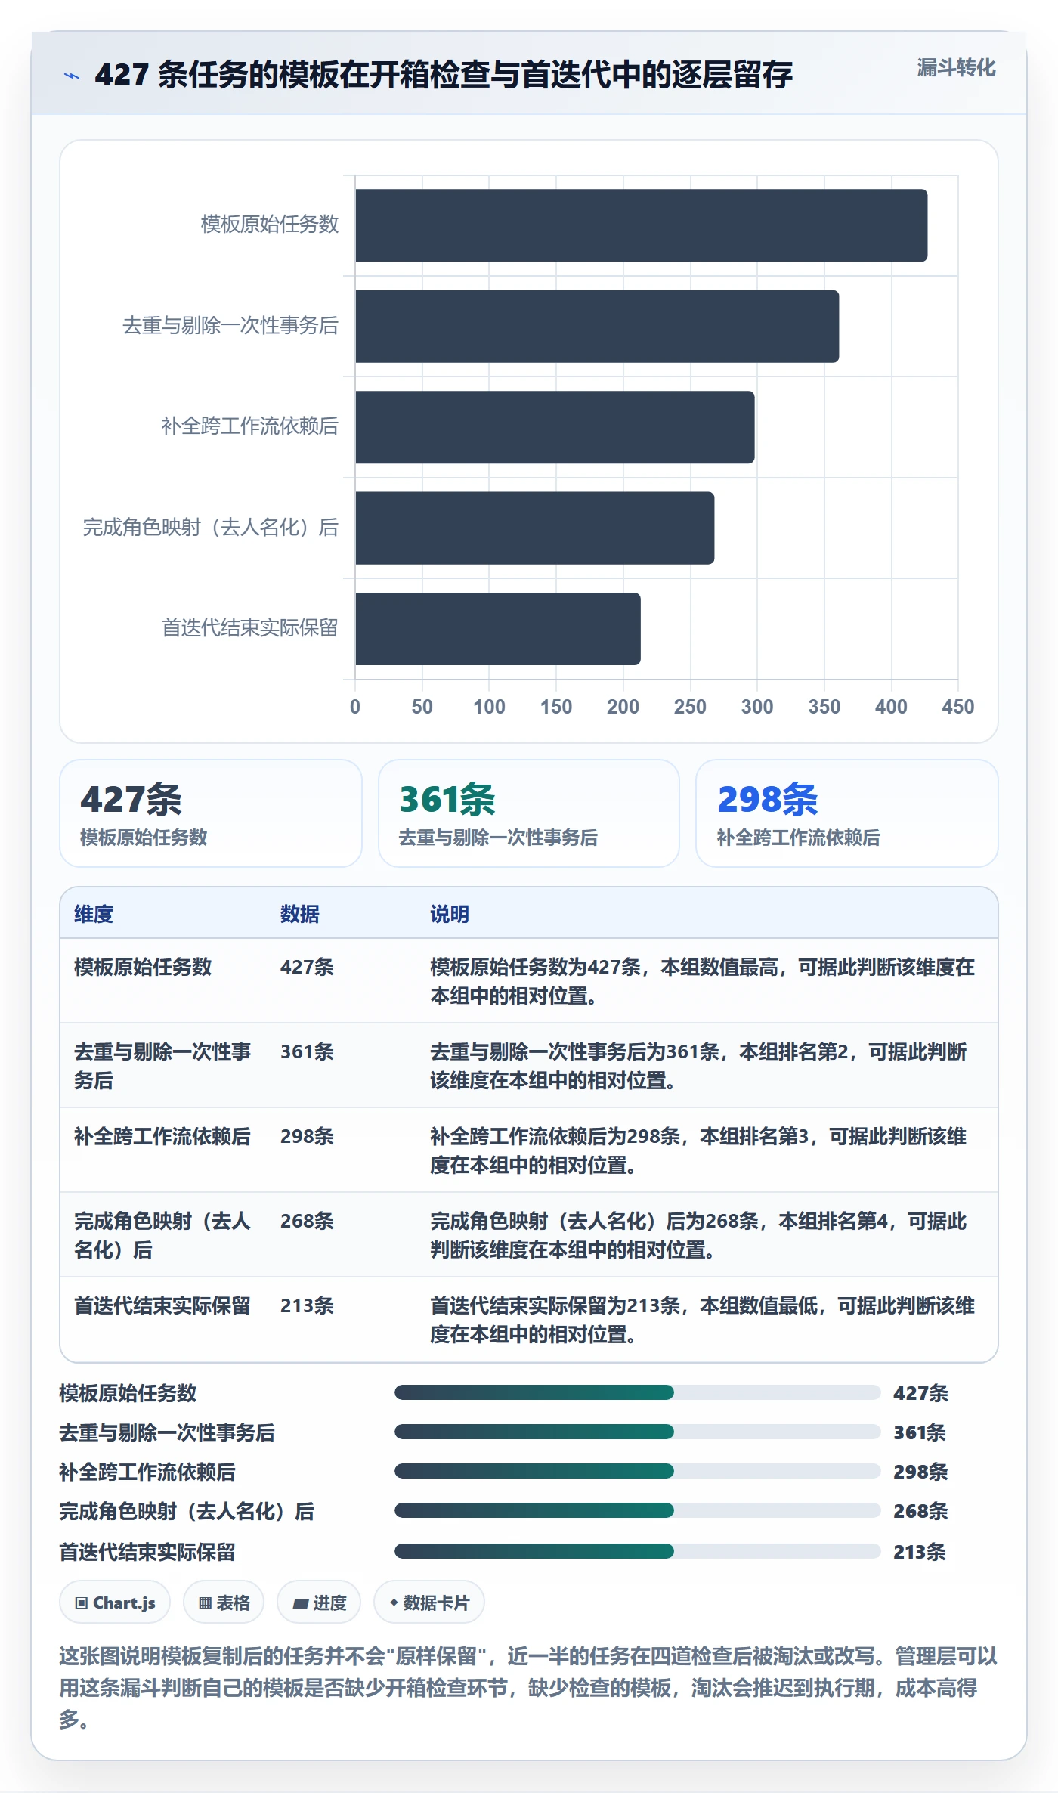Click the 427条 cell in the table
Screen dimensions: 1058x1793
[x=307, y=967]
